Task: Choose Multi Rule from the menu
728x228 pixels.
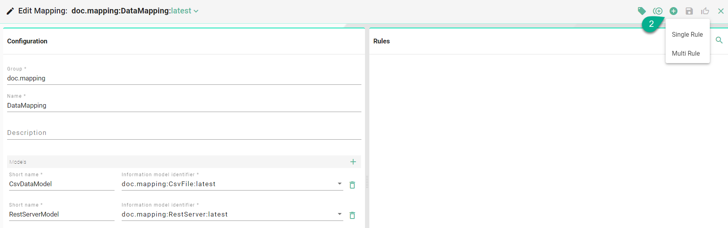Action: 686,54
